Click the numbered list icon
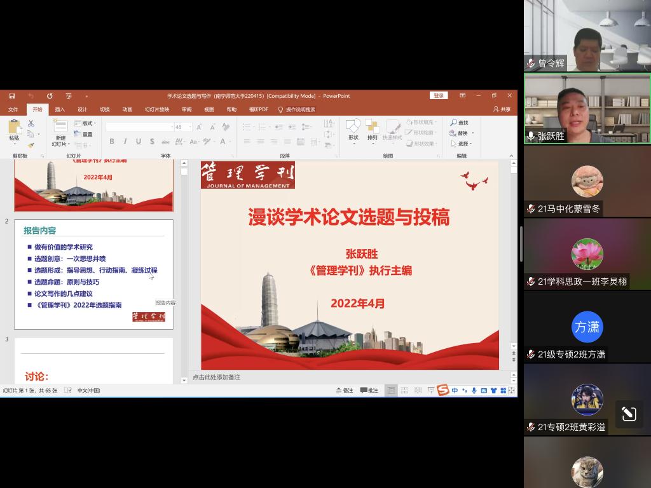The height and width of the screenshot is (488, 651). tap(263, 127)
